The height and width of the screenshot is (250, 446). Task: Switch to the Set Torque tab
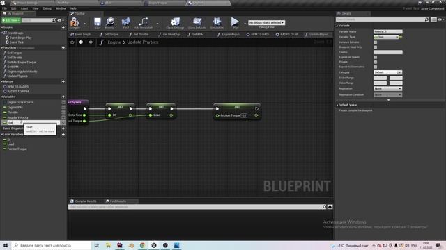coord(109,34)
